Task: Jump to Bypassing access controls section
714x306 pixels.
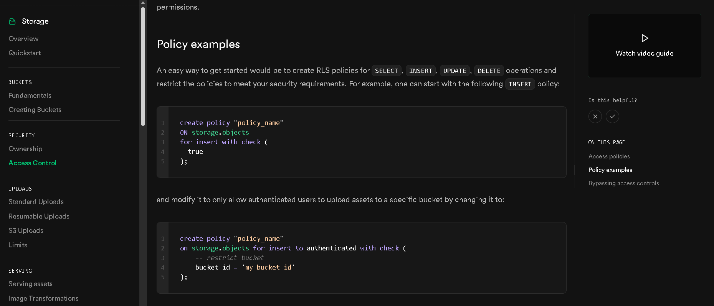Action: pyautogui.click(x=623, y=183)
